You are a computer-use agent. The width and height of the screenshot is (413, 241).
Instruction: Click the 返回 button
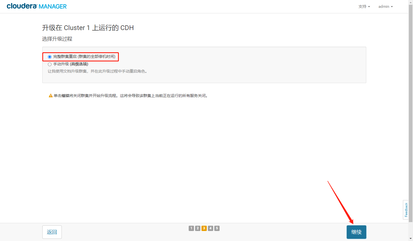(52, 232)
